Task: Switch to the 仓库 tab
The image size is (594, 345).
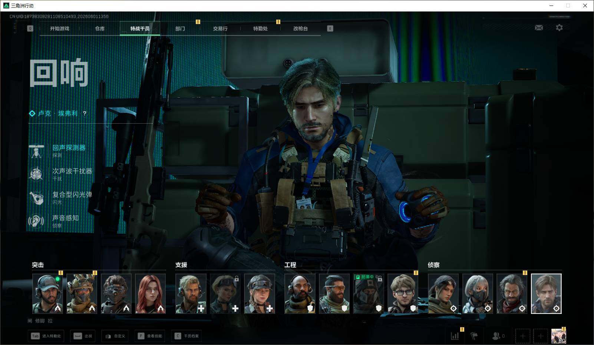Action: [100, 29]
